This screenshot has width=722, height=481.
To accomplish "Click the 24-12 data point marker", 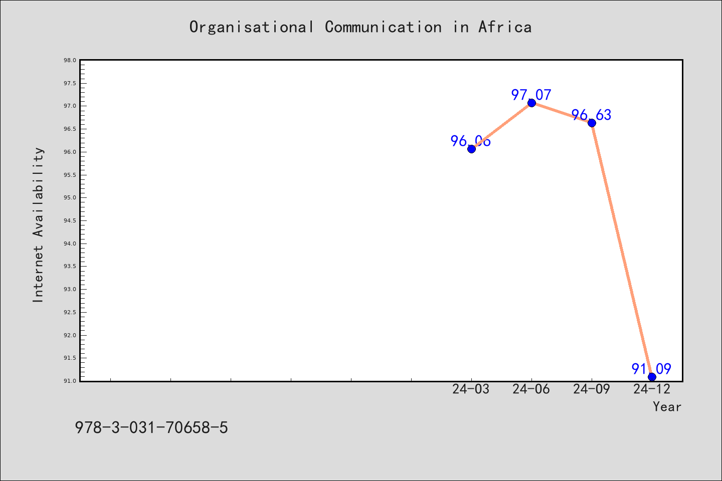I will pos(652,377).
